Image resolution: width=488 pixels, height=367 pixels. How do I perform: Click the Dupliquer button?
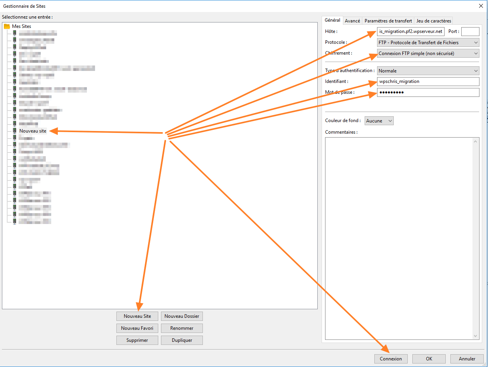pos(182,340)
